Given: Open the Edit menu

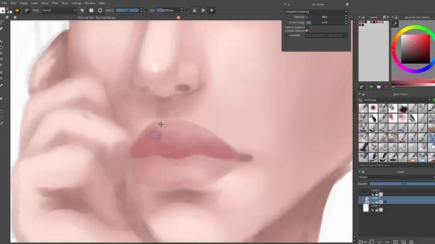Looking at the screenshot, I should click(4, 3).
